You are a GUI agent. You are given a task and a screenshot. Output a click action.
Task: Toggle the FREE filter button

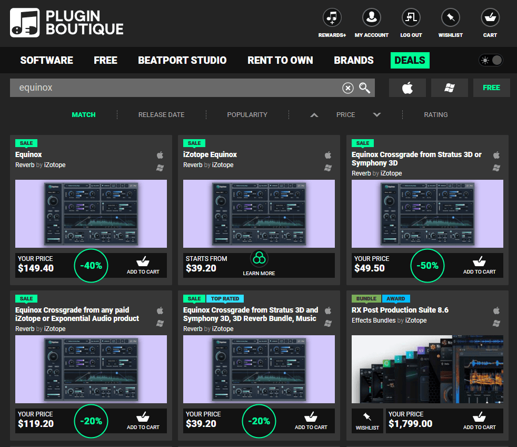click(x=491, y=88)
